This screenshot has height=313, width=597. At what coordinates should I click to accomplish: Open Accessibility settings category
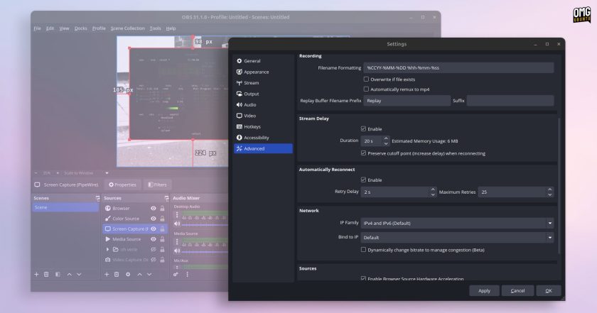point(263,138)
